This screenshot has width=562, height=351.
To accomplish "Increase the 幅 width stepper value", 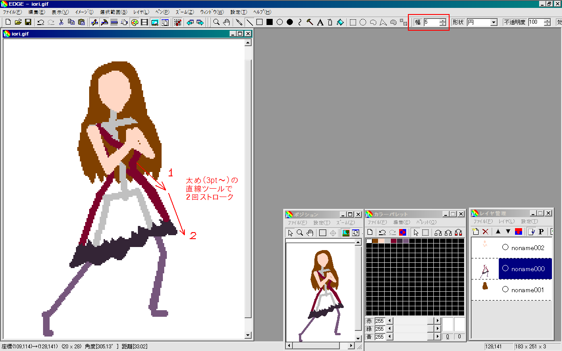I will pyautogui.click(x=443, y=20).
